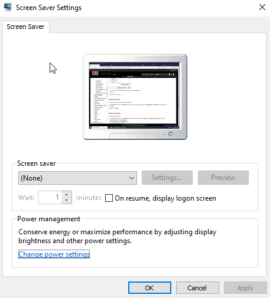
Task: Click the monitor preview thumbnail
Action: click(135, 97)
